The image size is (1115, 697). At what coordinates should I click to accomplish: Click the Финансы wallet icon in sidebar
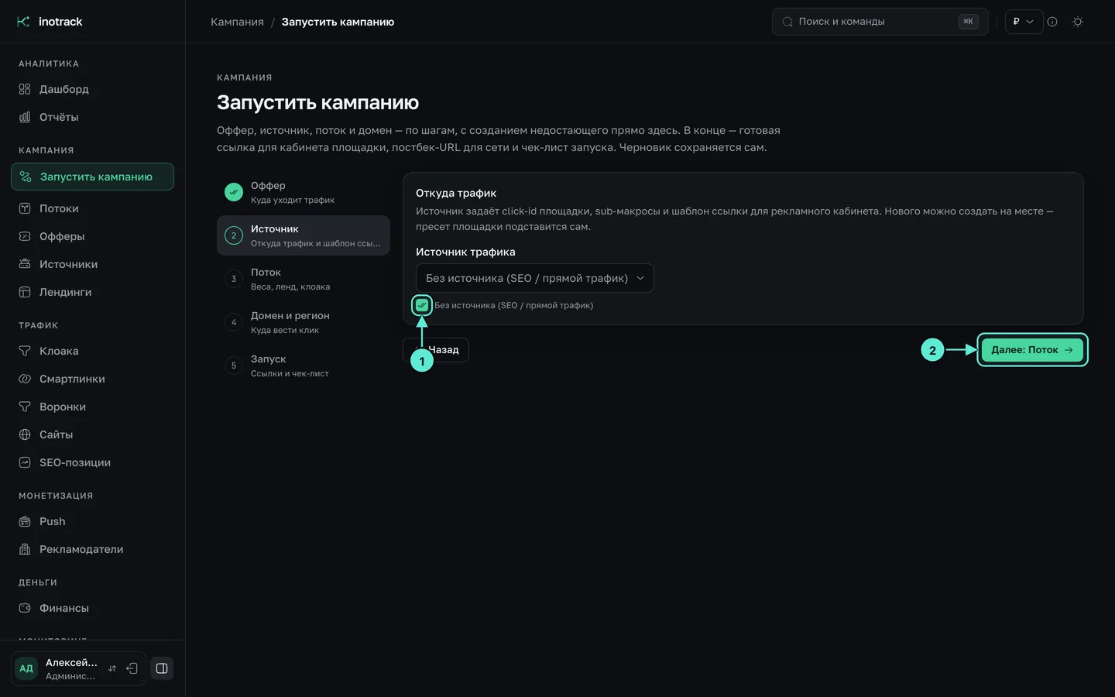(25, 608)
